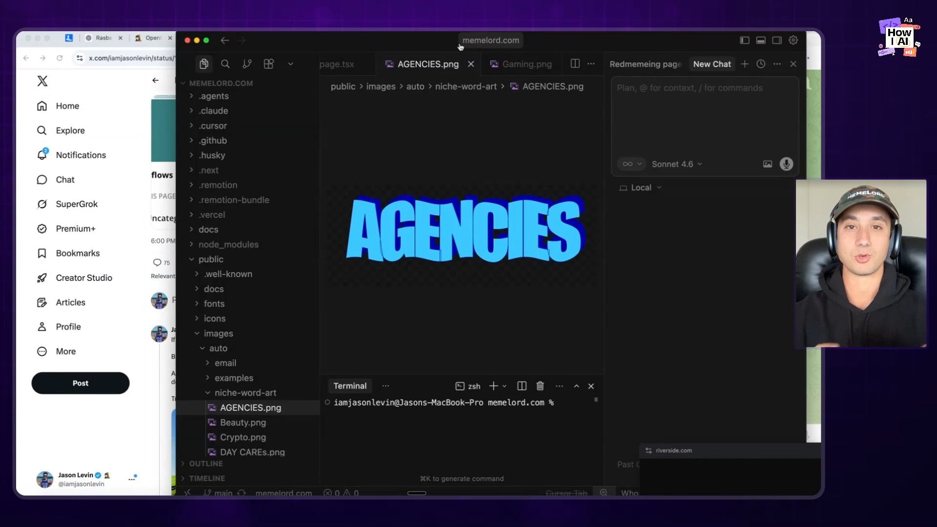Select the zsh terminal shell label
Viewport: 937px width, 527px height.
[468, 386]
